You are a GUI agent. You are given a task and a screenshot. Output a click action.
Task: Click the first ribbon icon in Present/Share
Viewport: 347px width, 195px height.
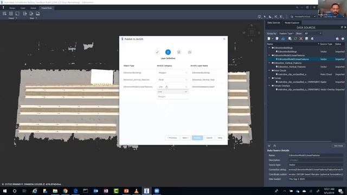(x=4, y=14)
